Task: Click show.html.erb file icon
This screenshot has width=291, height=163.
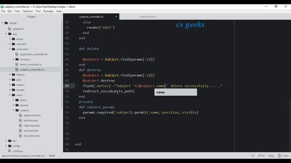Action: 20,136
